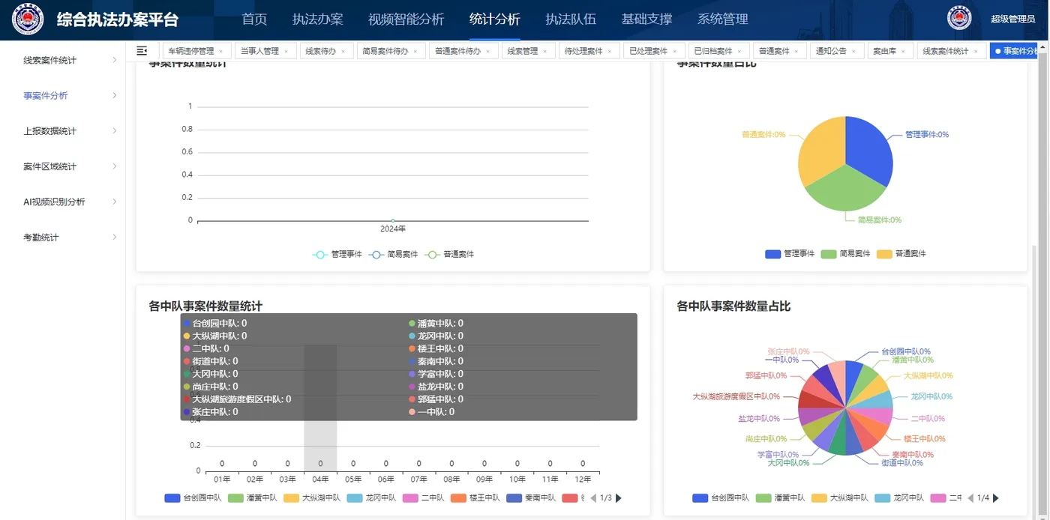Click the 台创园中队 blue color swatch
The width and height of the screenshot is (1050, 520).
(171, 498)
